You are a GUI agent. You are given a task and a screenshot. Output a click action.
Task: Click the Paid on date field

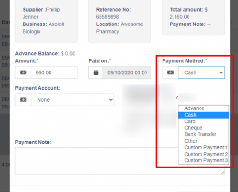point(127,72)
